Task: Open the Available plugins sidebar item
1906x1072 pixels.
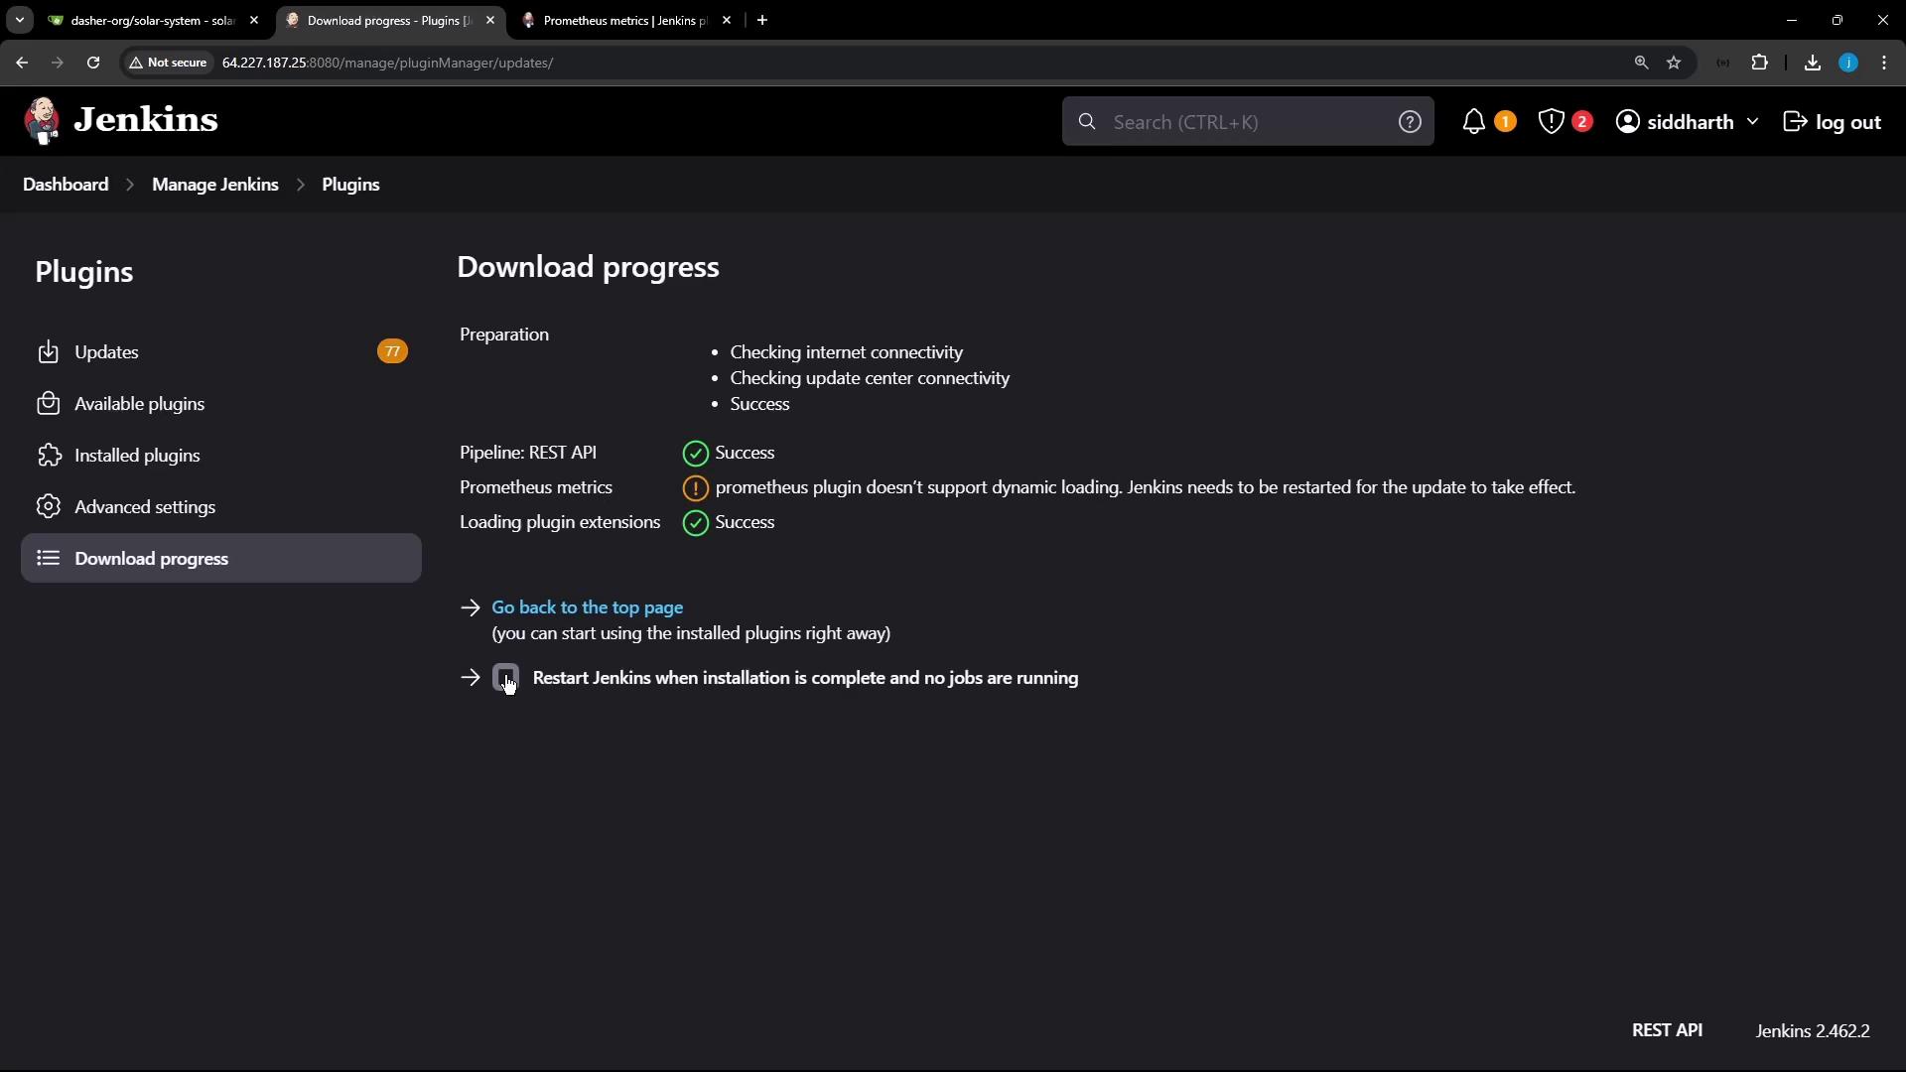Action: tap(139, 404)
